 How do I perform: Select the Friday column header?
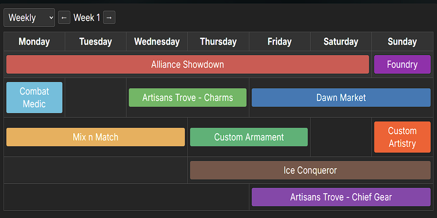280,42
